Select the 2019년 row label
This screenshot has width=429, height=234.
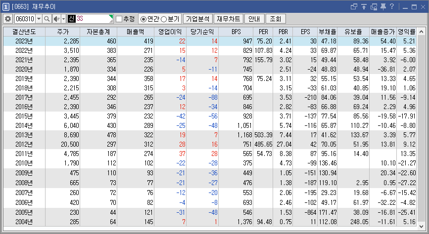coord(24,78)
